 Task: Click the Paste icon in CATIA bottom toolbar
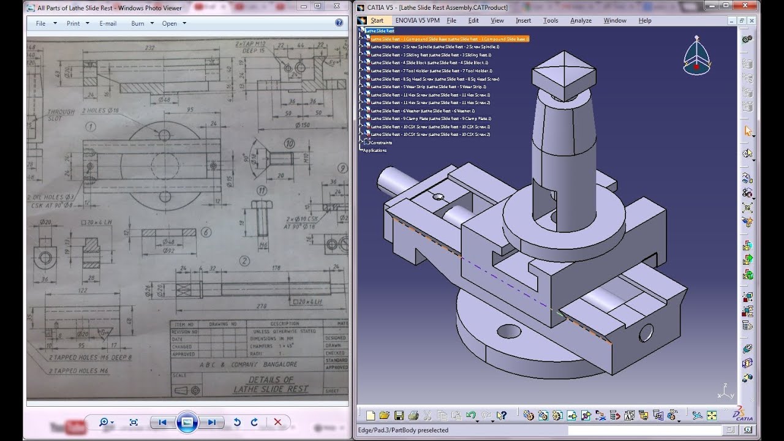tap(456, 415)
